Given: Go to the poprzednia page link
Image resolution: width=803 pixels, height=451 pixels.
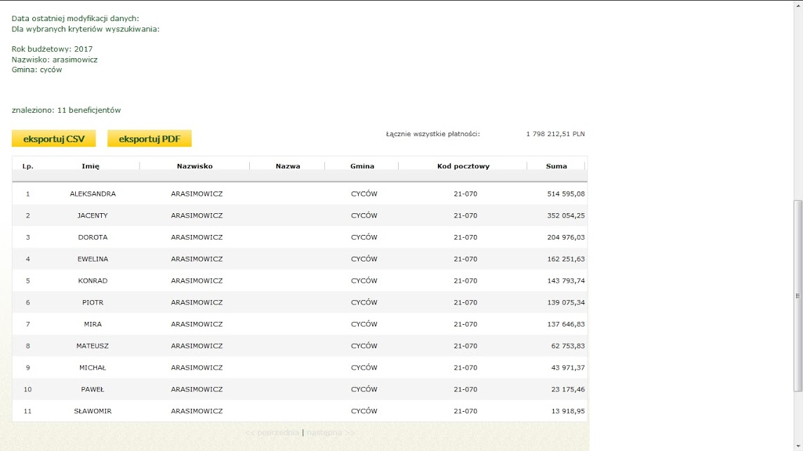Looking at the screenshot, I should click(272, 433).
